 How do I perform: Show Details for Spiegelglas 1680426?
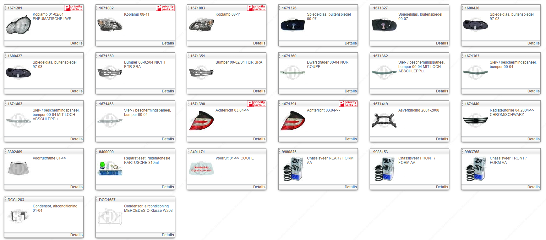click(x=533, y=43)
